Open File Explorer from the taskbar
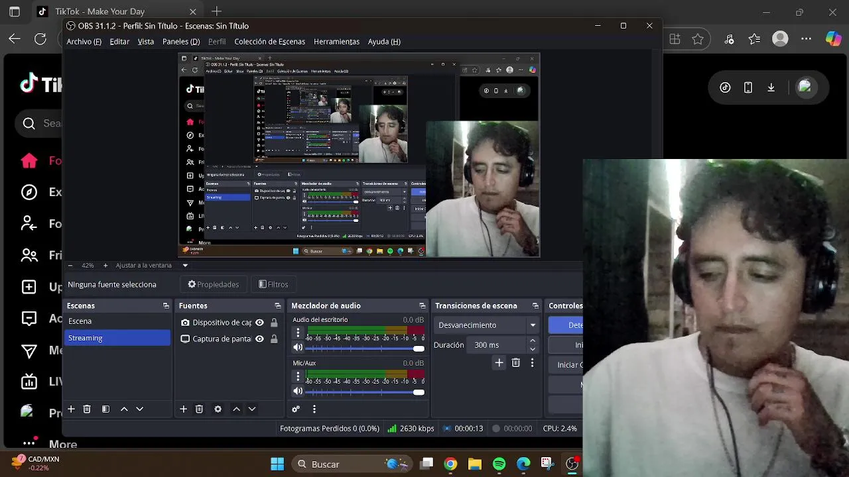849x477 pixels. point(475,464)
